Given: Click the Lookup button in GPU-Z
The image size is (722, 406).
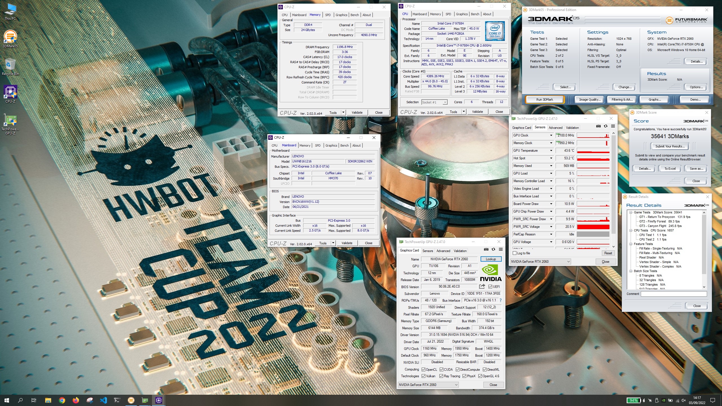Looking at the screenshot, I should pyautogui.click(x=491, y=259).
